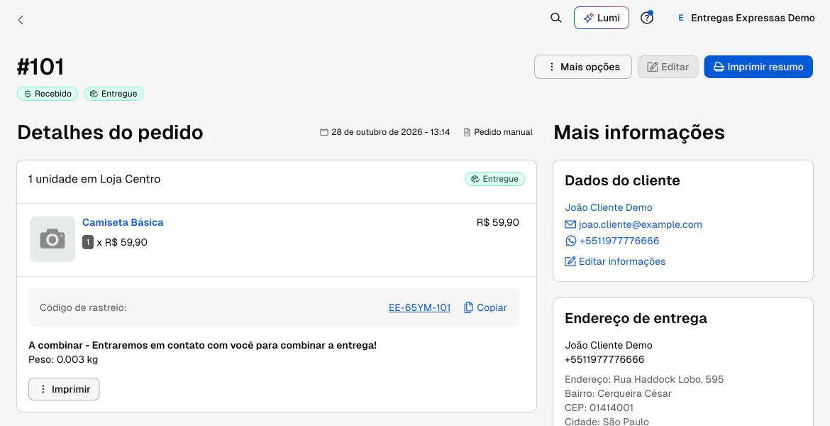Go back using the left chevron arrow
This screenshot has height=426, width=830.
(21, 20)
